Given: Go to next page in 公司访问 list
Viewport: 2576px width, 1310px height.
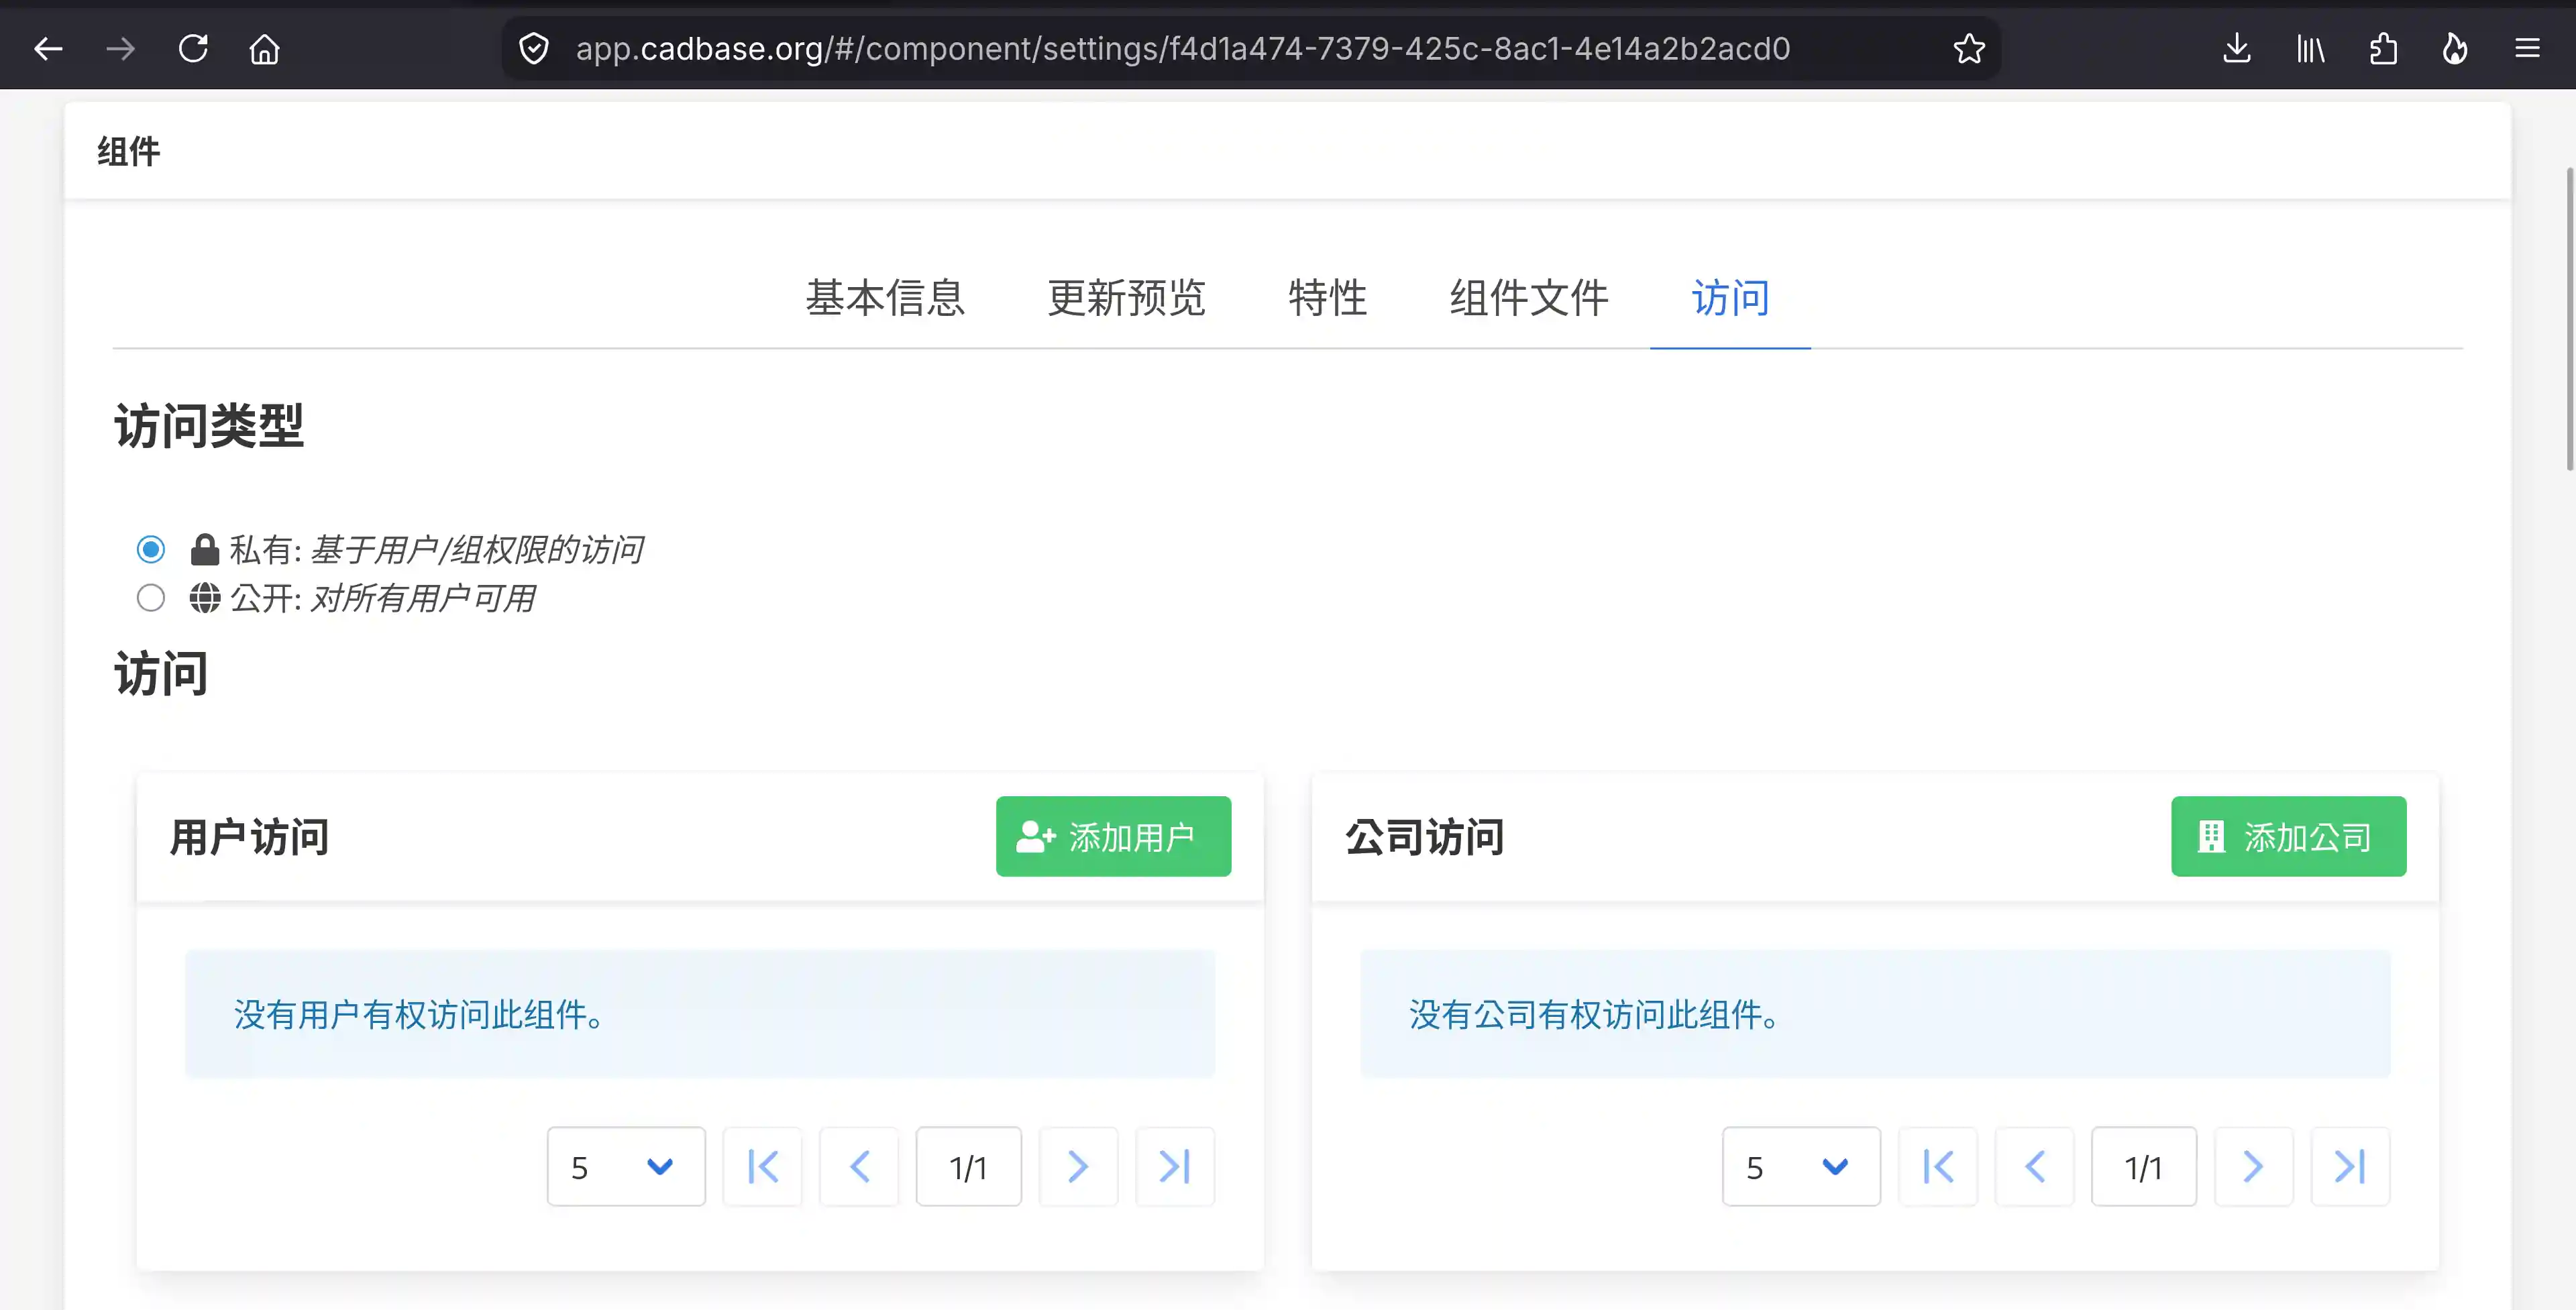Looking at the screenshot, I should pyautogui.click(x=2253, y=1166).
